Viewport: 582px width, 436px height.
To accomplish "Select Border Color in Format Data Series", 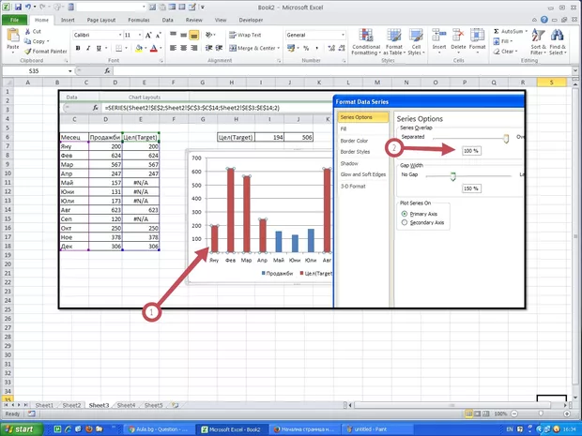I will click(x=354, y=140).
